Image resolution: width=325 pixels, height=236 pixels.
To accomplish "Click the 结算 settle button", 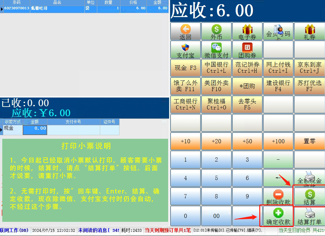I will point(309,197).
